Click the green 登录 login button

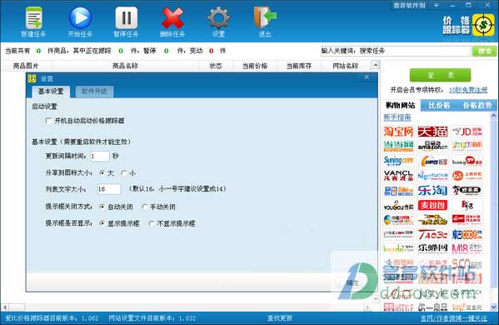tap(440, 75)
